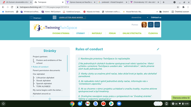
Task: Open the Our alphabet page
Action: coord(39,74)
